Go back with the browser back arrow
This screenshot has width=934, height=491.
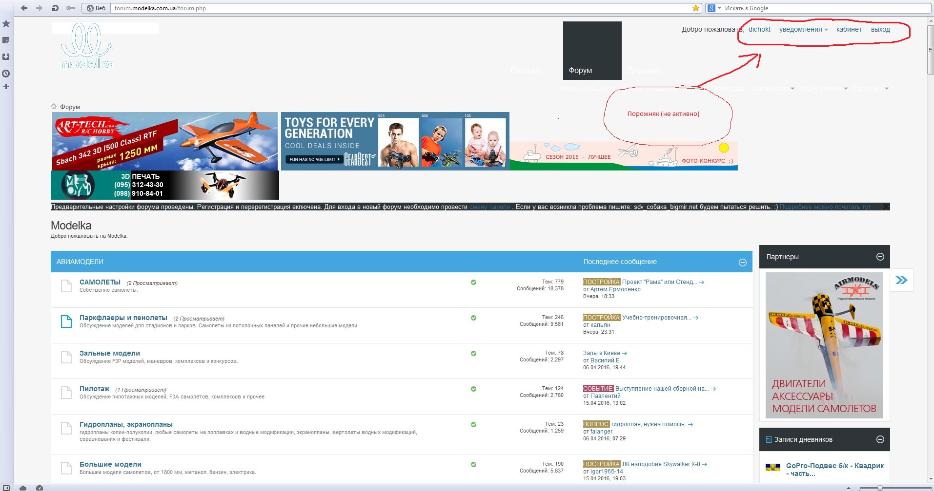[x=24, y=8]
